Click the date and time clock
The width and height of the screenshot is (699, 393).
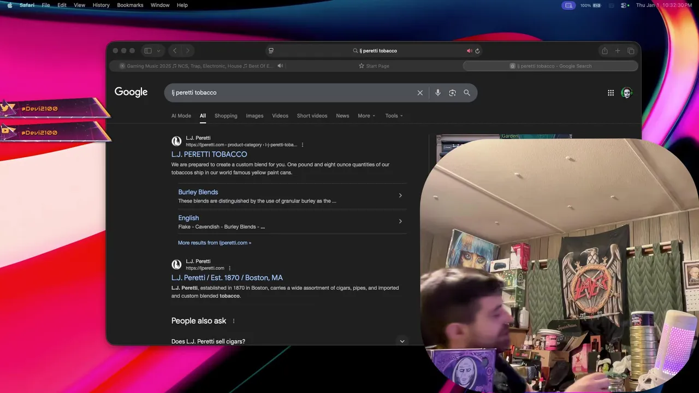664,5
